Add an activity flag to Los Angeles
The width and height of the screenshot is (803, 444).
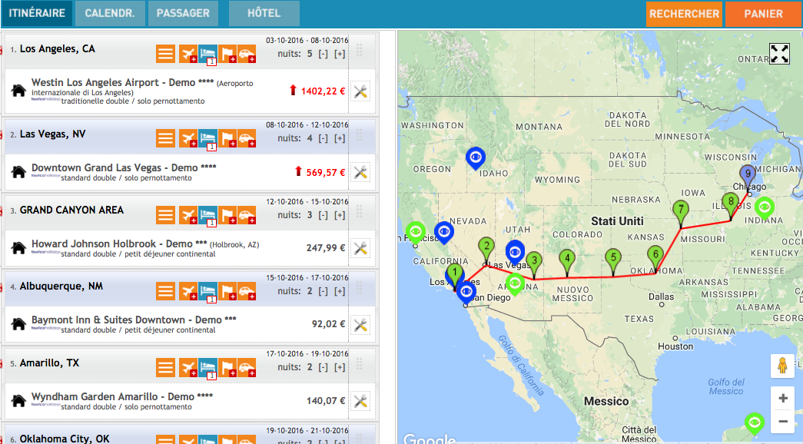tap(227, 54)
